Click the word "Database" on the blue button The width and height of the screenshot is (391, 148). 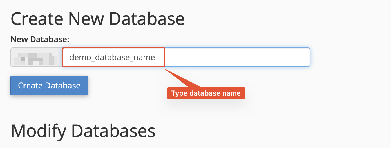(63, 86)
